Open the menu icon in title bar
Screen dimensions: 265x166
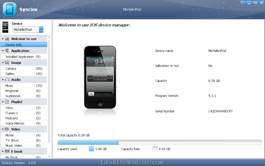point(243,3)
